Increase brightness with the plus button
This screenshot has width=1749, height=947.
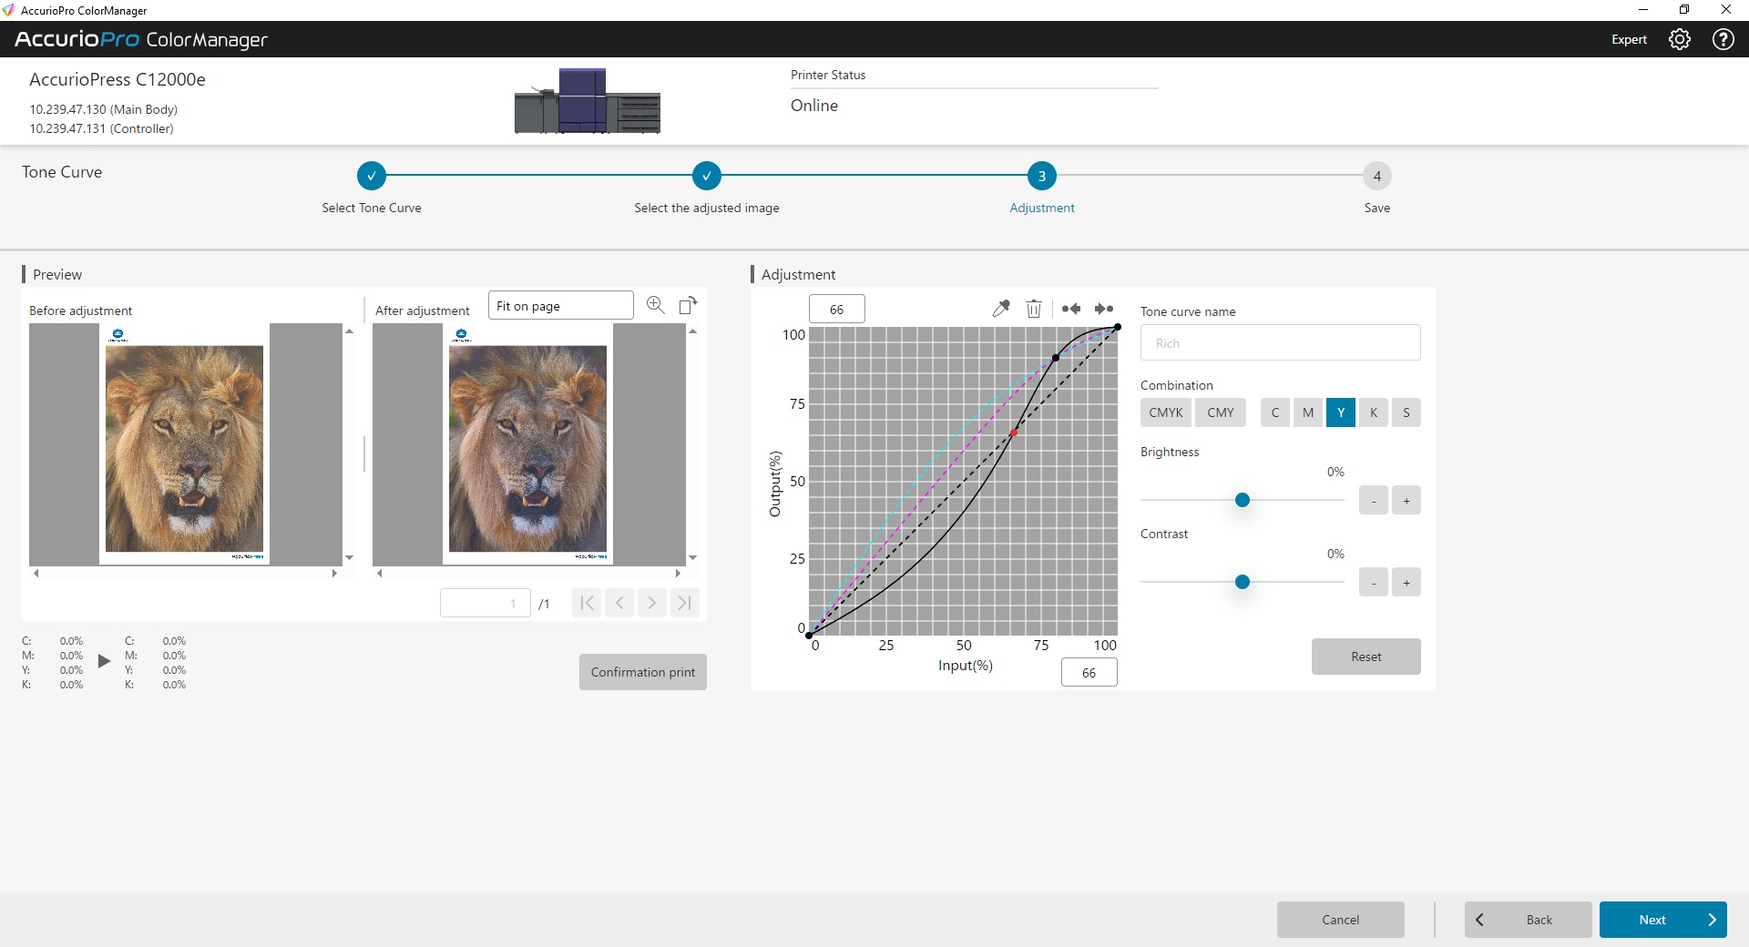pos(1406,500)
